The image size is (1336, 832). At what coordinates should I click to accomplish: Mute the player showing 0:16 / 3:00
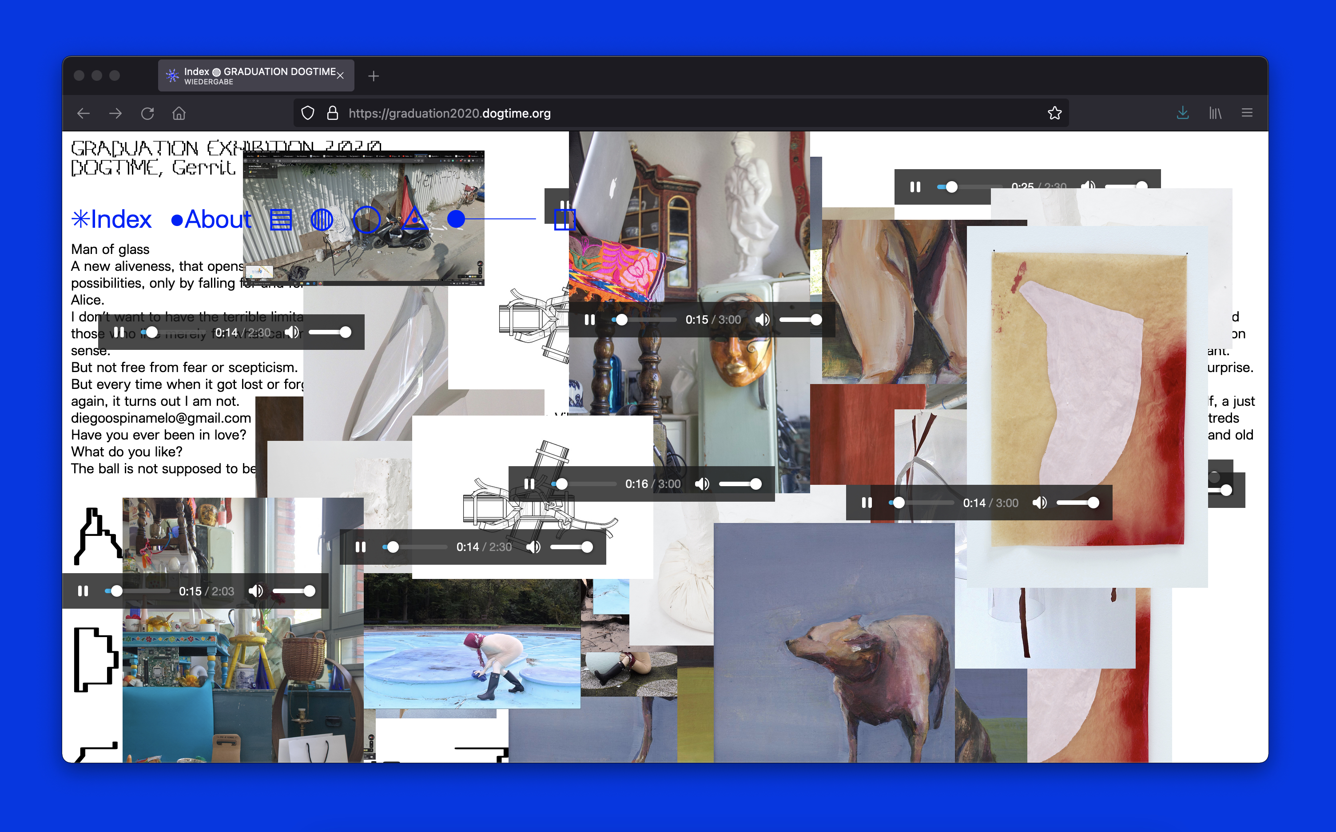tap(702, 484)
